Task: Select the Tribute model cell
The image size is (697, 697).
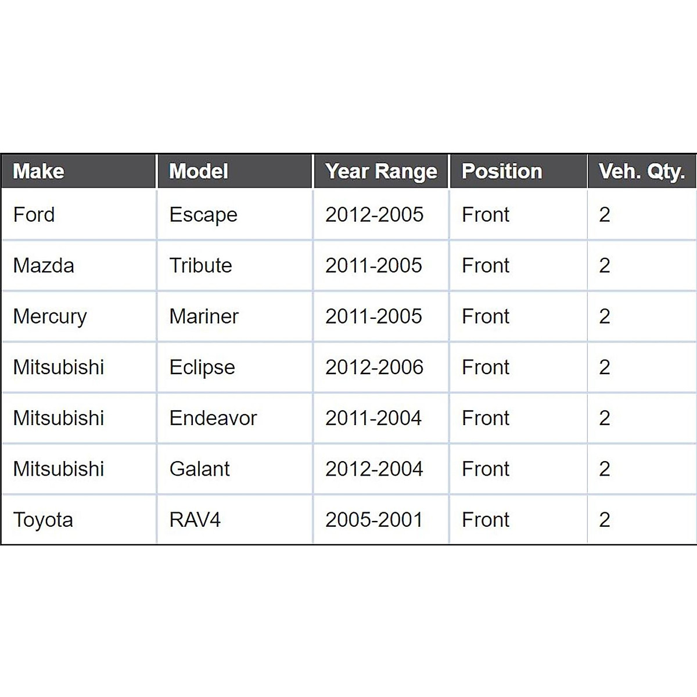Action: click(200, 265)
